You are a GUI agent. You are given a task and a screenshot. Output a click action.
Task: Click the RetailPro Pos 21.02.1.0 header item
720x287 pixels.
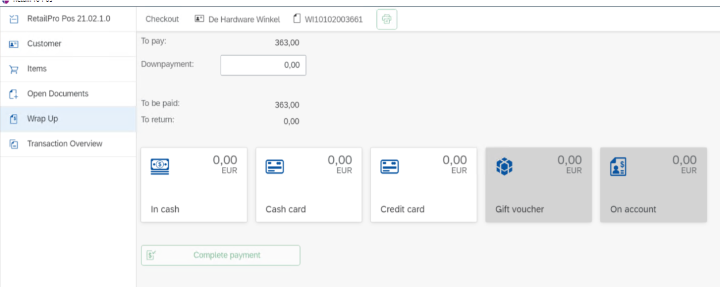click(x=68, y=18)
